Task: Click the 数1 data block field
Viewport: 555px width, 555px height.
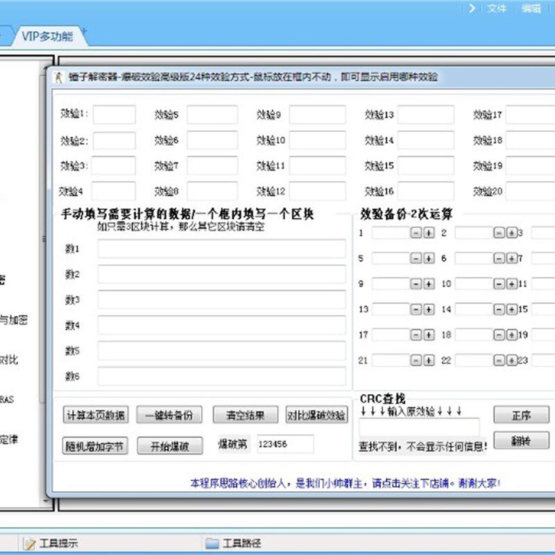Action: [x=222, y=249]
